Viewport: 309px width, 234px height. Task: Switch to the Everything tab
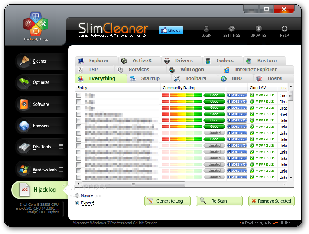[101, 78]
